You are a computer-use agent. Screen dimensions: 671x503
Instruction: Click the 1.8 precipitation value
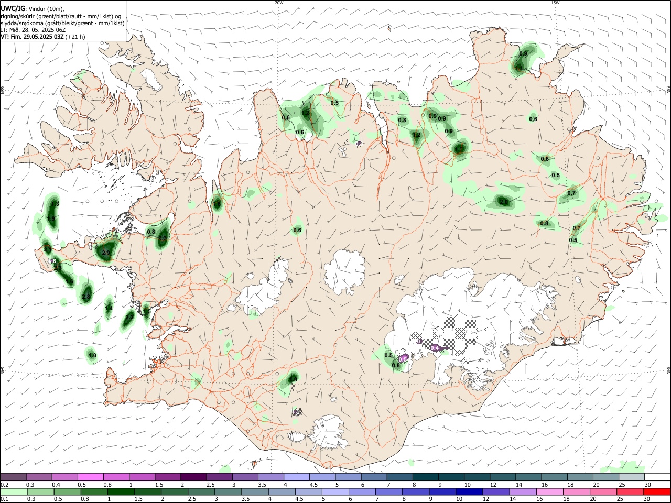point(293,379)
